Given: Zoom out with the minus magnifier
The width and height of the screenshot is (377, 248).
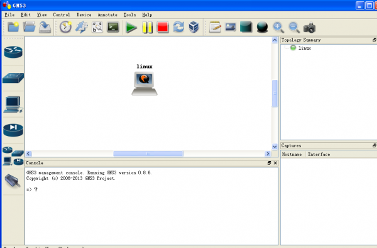Looking at the screenshot, I should coord(294,28).
